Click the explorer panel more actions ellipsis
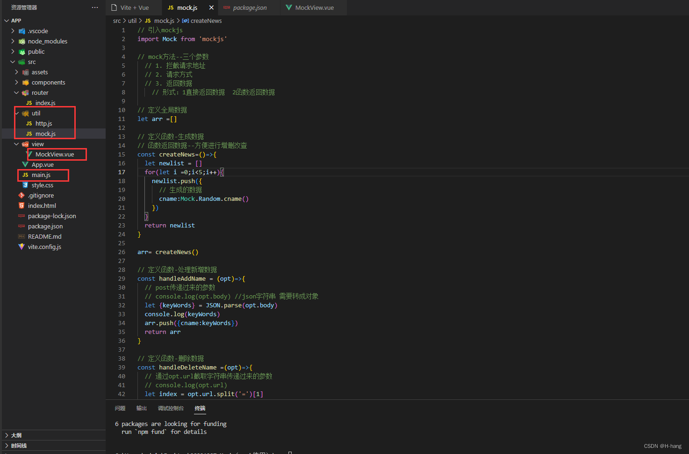 (95, 7)
